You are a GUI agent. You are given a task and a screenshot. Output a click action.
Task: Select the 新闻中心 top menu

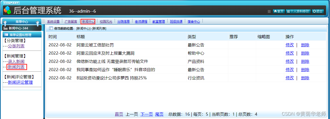pyautogui.click(x=88, y=22)
